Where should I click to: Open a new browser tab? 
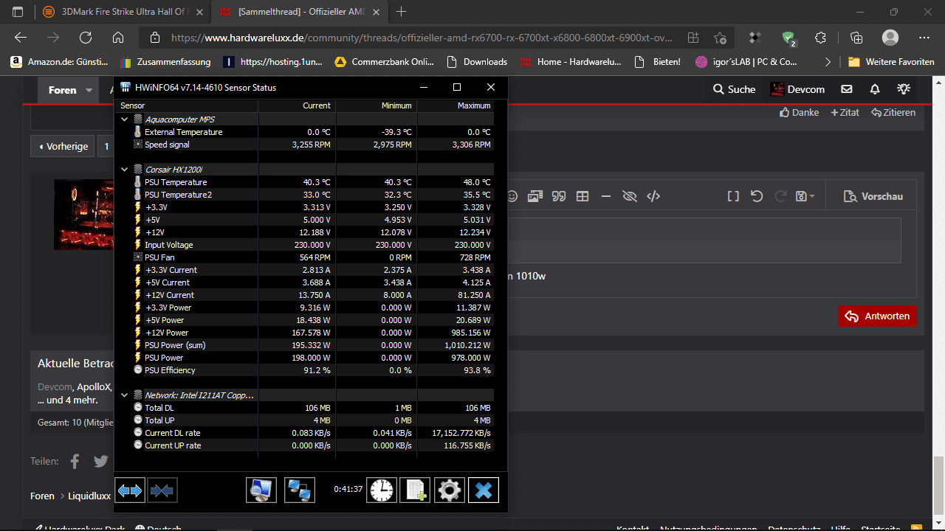[402, 12]
